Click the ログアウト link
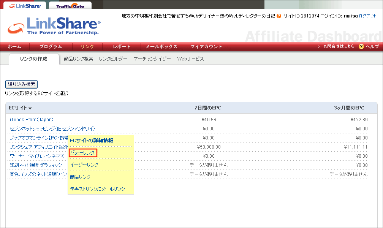Screen dimensions: 383x228 click(368, 16)
